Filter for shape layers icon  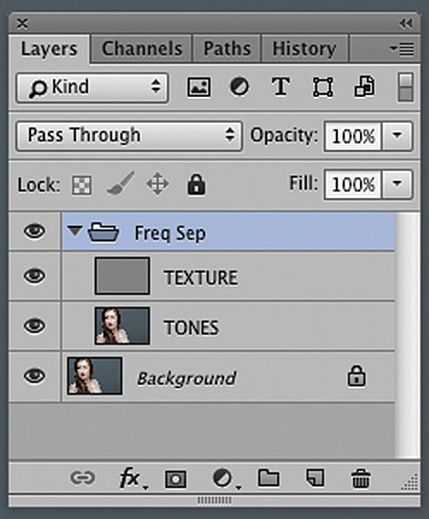[x=323, y=87]
